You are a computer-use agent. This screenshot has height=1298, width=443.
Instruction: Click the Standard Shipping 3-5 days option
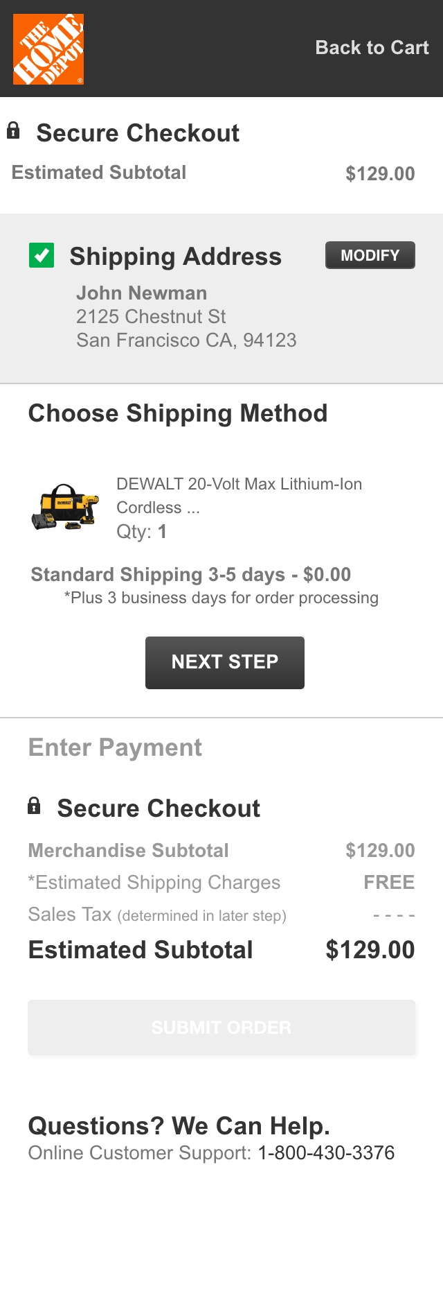[x=190, y=574]
